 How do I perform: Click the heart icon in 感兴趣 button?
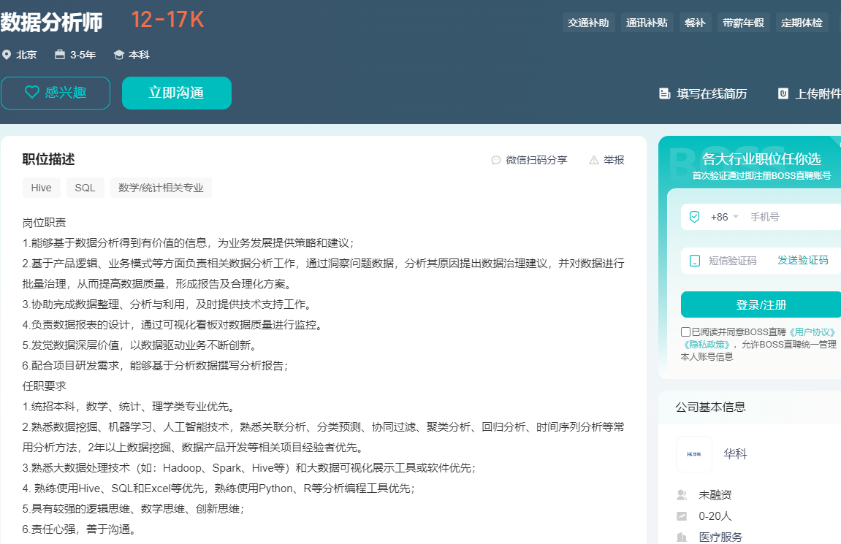click(x=32, y=93)
